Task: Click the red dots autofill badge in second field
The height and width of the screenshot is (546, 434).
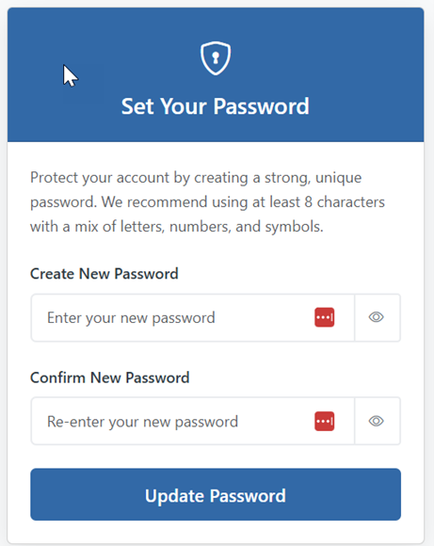Action: [x=324, y=421]
